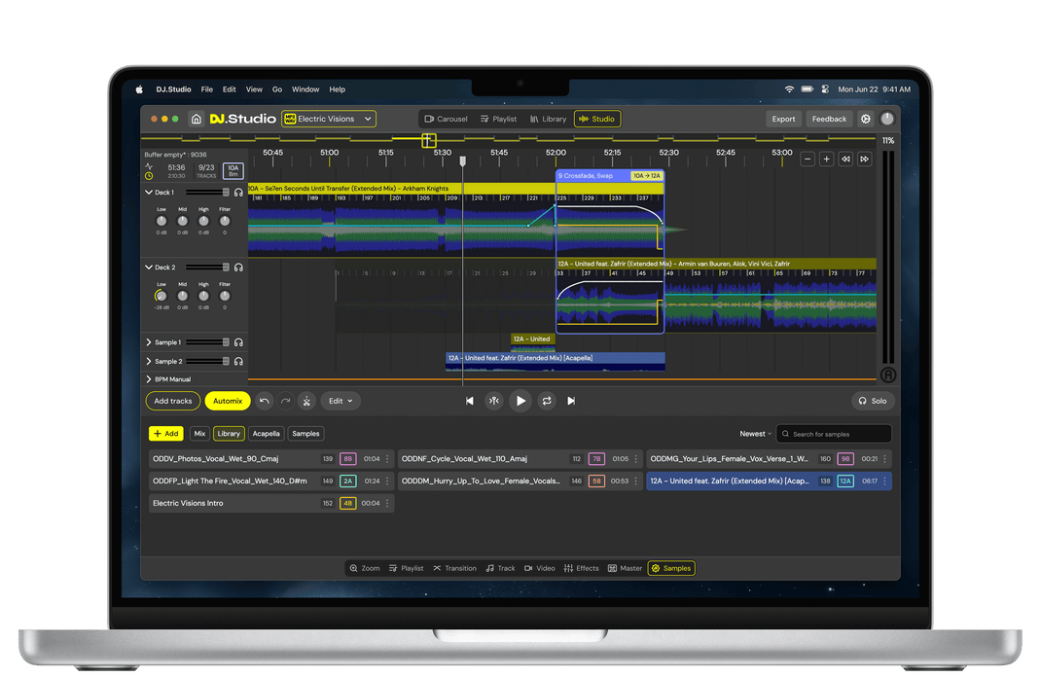The height and width of the screenshot is (677, 1041).
Task: Click inside the Search for samples field
Action: click(834, 433)
